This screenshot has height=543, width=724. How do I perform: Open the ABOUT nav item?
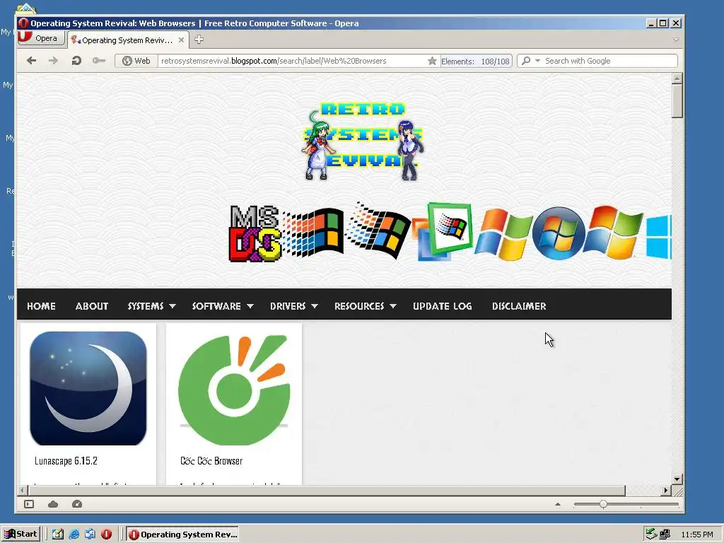pos(92,306)
